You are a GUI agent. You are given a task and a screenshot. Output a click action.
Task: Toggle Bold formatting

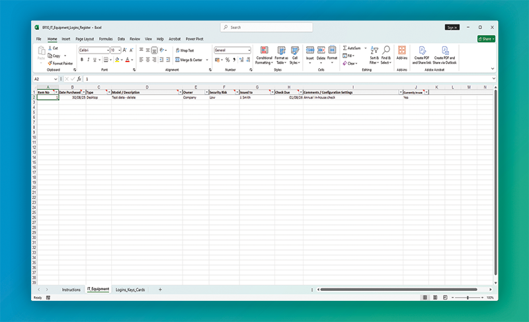[x=81, y=60]
